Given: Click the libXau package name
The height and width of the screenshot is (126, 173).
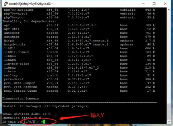Looking at the screenshot, I should (x=10, y=56).
